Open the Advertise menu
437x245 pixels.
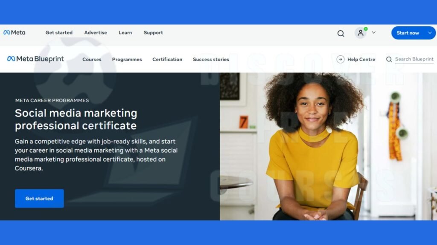coord(96,32)
